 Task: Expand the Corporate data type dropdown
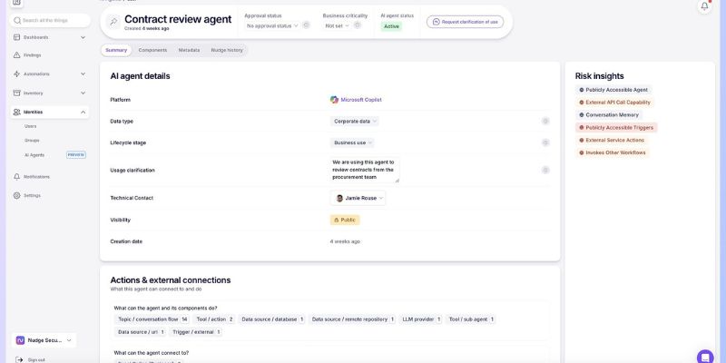(x=355, y=121)
